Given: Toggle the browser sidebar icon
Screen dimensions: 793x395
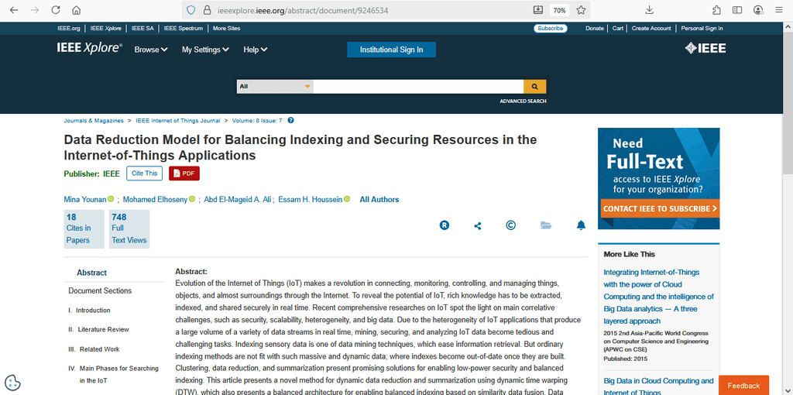Looking at the screenshot, I should (x=737, y=10).
